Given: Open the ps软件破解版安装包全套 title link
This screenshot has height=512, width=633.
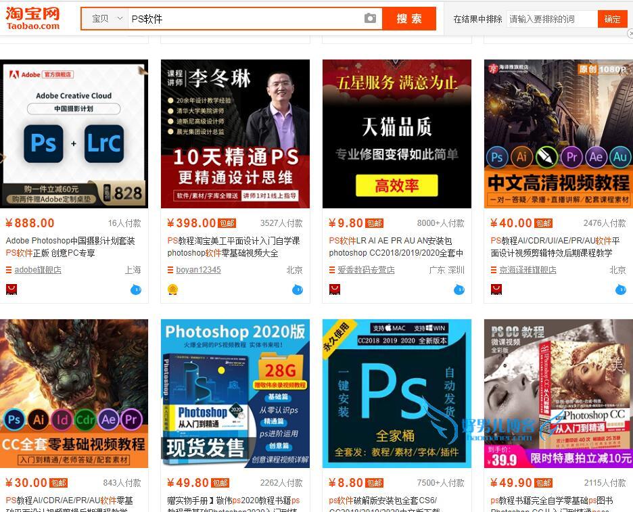Looking at the screenshot, I should 384,505.
